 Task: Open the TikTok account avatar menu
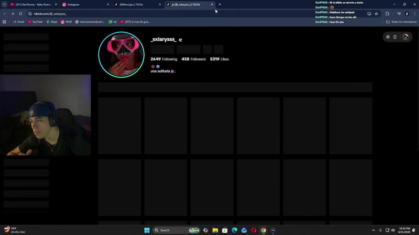pos(406,37)
